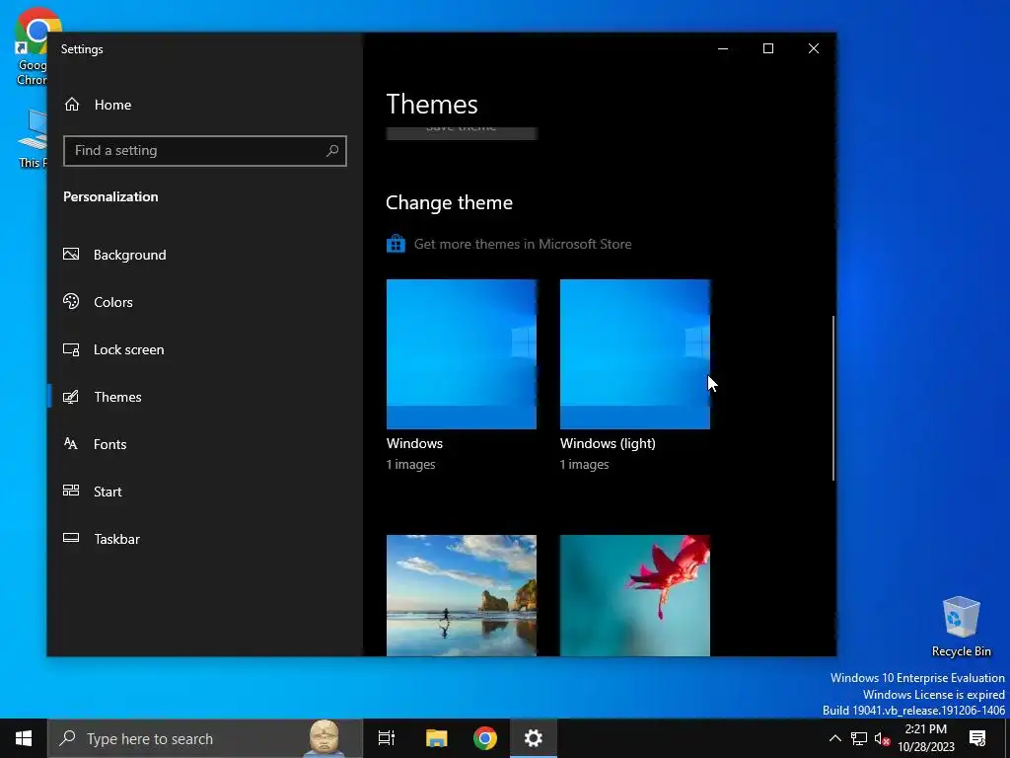Click the Taskbar icon in sidebar
1010x758 pixels.
click(71, 538)
